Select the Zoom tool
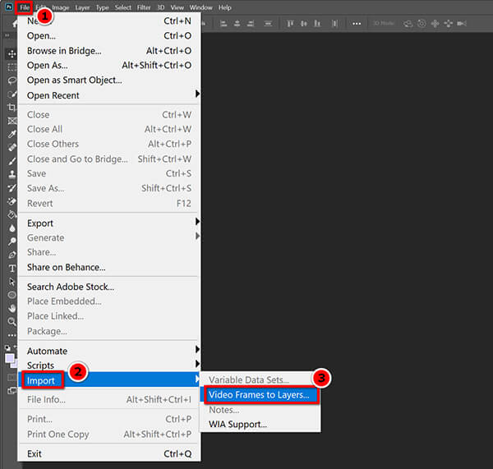Viewport: 493px width, 469px height. pos(12,322)
